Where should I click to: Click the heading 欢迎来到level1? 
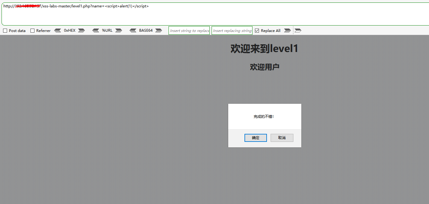coord(264,49)
